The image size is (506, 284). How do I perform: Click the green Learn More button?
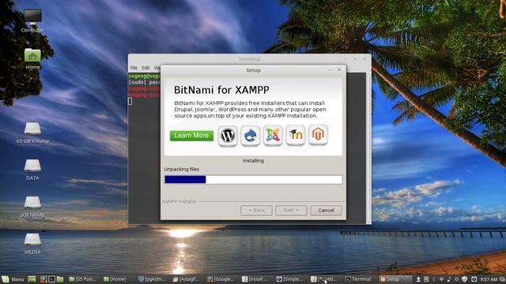tap(191, 136)
